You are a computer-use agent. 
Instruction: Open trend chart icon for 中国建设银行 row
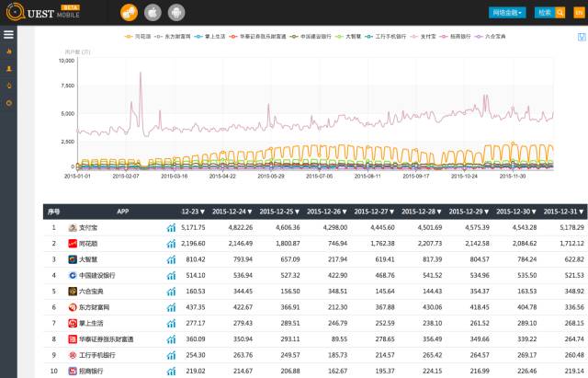click(x=171, y=276)
